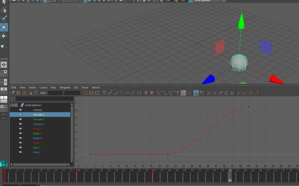Apply Auto tangents to selected keys
The height and width of the screenshot is (186, 299).
(x=104, y=93)
